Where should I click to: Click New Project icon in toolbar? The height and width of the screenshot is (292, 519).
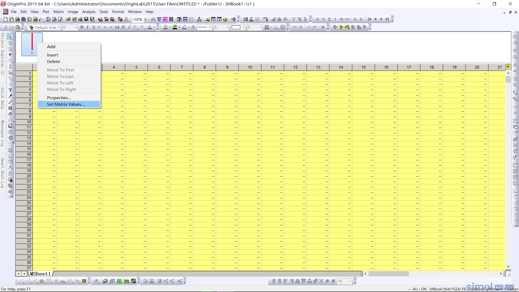(x=6, y=19)
